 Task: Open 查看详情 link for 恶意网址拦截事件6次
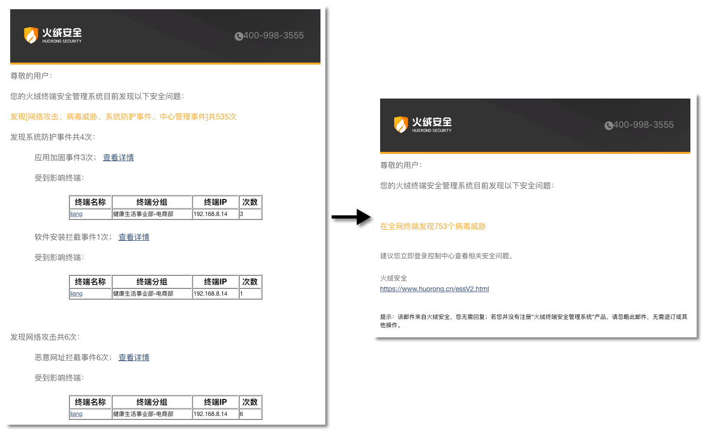[134, 357]
